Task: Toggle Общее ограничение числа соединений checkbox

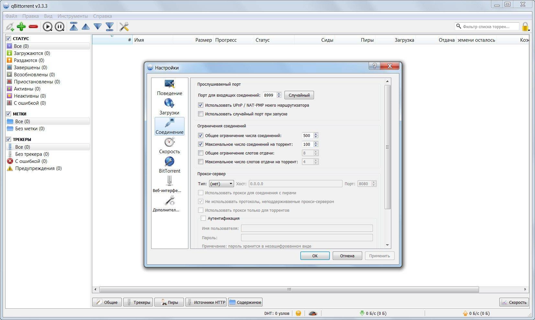Action: point(201,135)
